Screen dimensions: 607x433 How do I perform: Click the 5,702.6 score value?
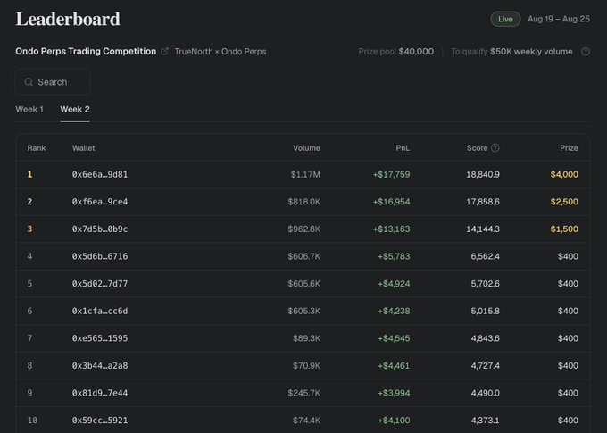(485, 284)
